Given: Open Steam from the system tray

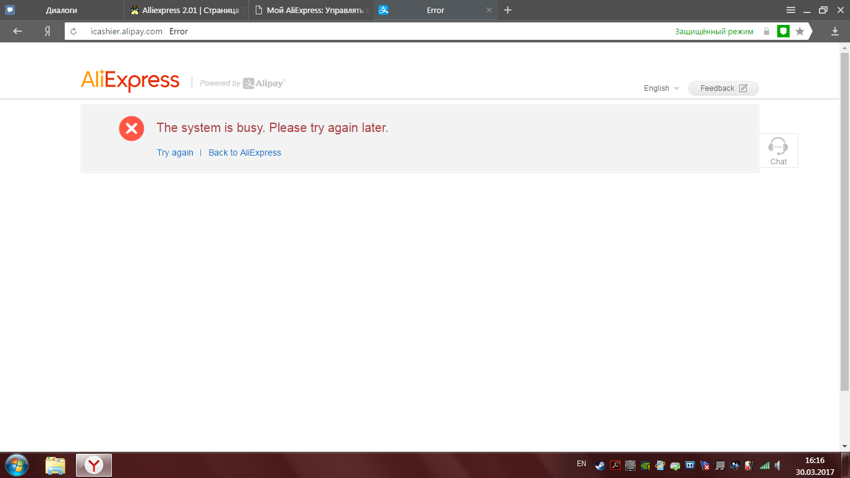Looking at the screenshot, I should (x=600, y=465).
